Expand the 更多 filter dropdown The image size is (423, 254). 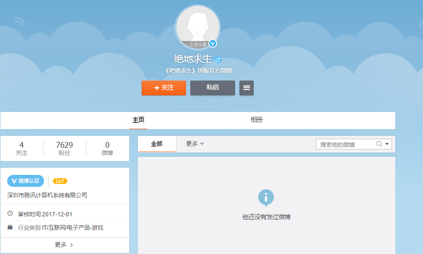195,144
